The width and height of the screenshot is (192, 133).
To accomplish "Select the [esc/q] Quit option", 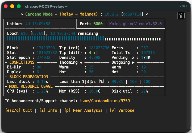I will (18, 110).
